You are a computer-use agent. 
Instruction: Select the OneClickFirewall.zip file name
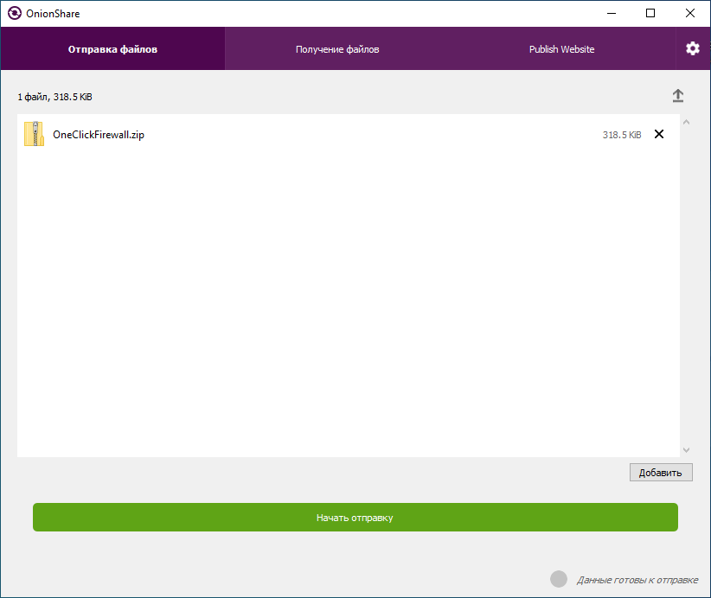(99, 135)
